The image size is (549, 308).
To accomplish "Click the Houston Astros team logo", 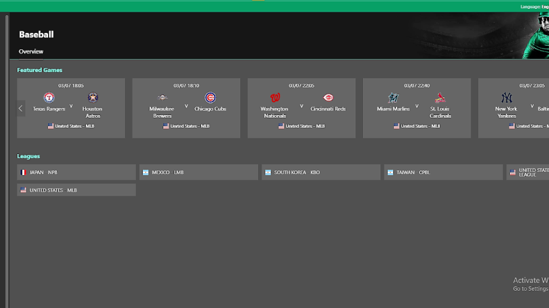I will 93,97.
